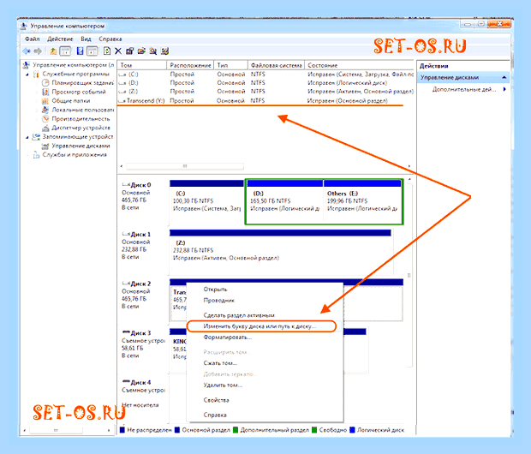This screenshot has width=531, height=454.
Task: Click the Диспетчер устройств icon
Action: coord(45,128)
